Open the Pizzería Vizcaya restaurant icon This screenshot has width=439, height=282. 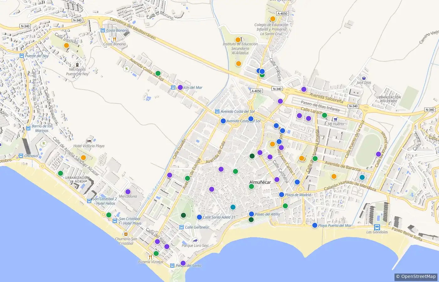[x=150, y=257]
